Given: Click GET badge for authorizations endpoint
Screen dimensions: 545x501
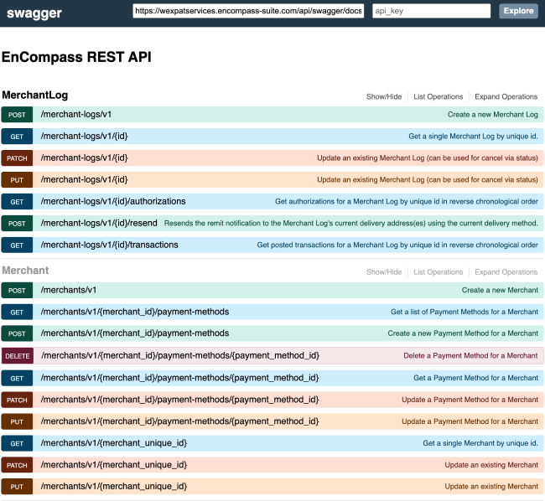Looking at the screenshot, I should coord(17,202).
